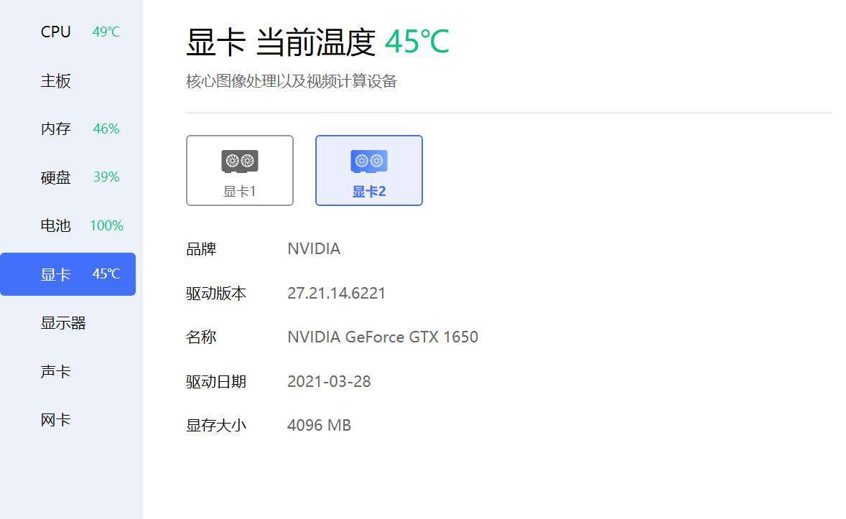Open the 主板 motherboard section
This screenshot has width=846, height=519.
[68, 81]
